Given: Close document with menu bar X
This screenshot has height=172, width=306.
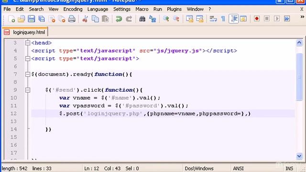Looking at the screenshot, I should click(x=302, y=9).
